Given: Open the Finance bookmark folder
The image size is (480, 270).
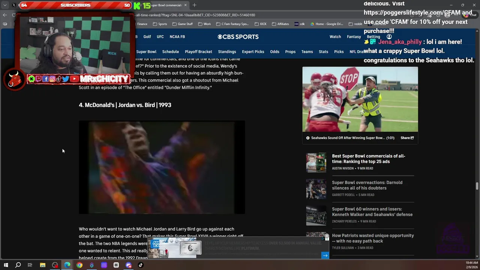Looking at the screenshot, I should tap(142, 24).
